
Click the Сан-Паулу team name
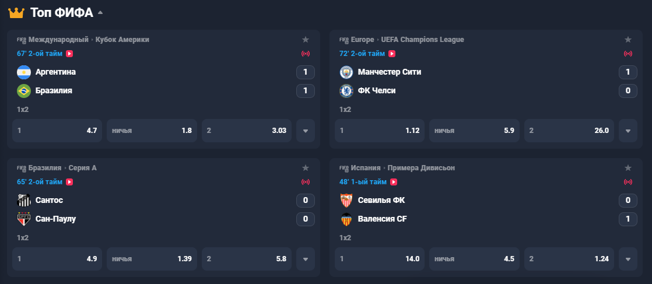[56, 219]
